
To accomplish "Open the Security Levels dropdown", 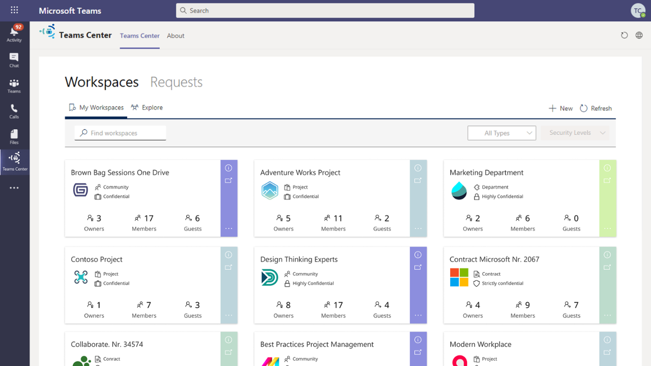I will tap(574, 132).
